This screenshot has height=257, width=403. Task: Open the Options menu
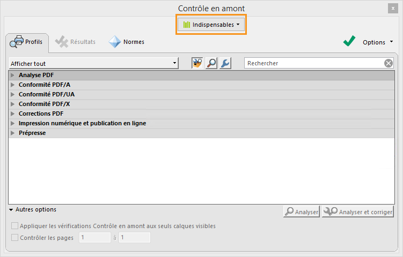click(x=378, y=42)
